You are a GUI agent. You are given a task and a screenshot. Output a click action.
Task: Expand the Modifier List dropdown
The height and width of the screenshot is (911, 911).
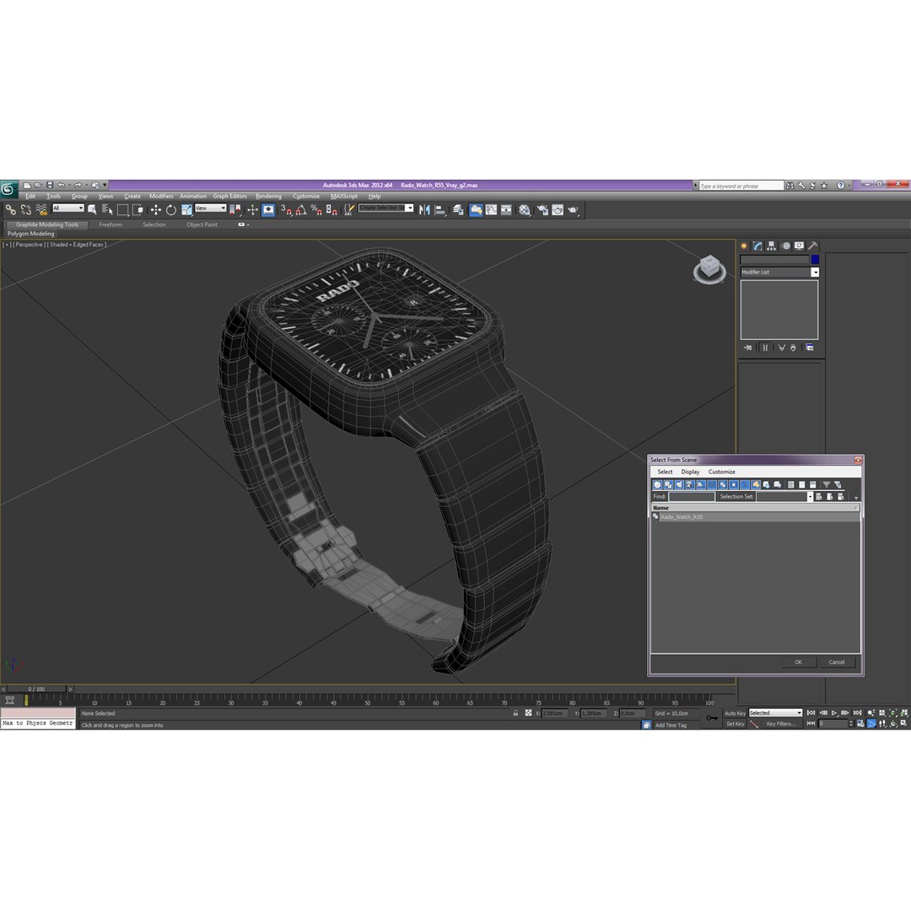pyautogui.click(x=815, y=272)
